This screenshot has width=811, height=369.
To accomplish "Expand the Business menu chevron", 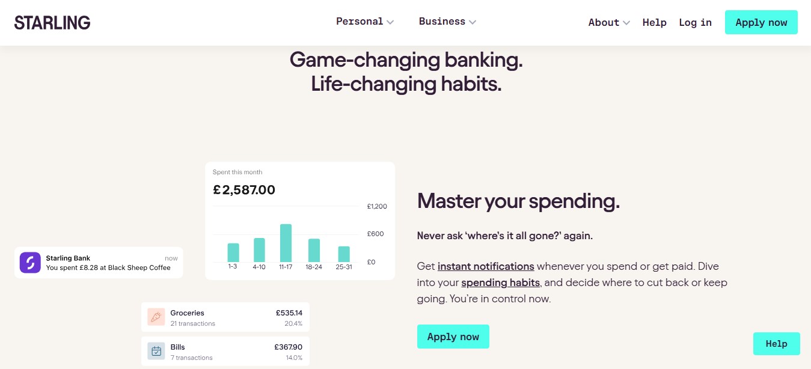I will tap(473, 22).
